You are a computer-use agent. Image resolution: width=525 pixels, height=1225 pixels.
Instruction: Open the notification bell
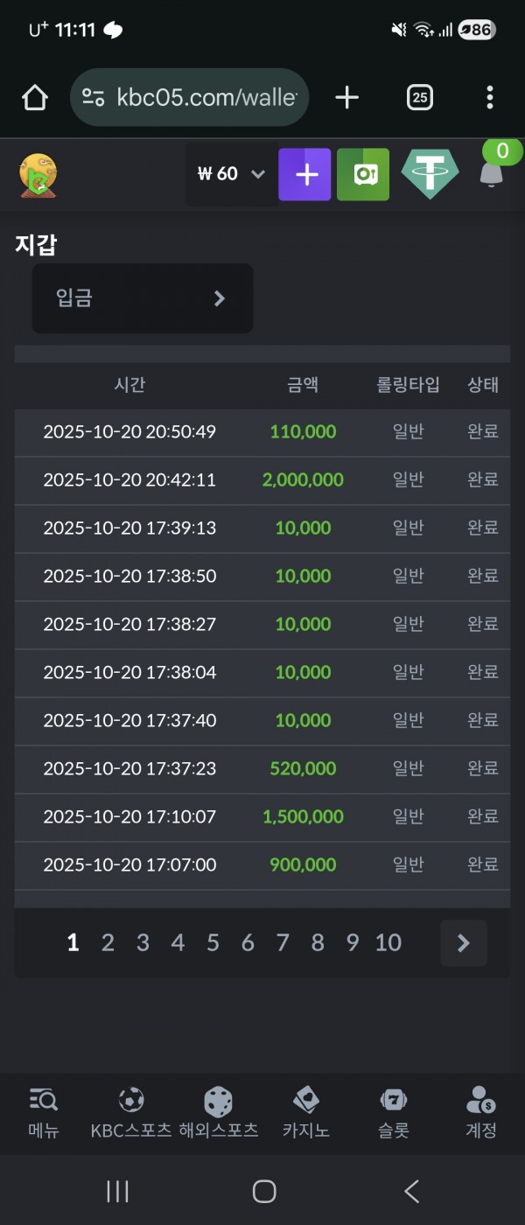492,173
